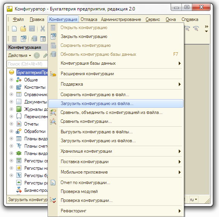The height and width of the screenshot is (217, 219).
Task: Click the New document toolbar icon
Action: click(x=14, y=29)
